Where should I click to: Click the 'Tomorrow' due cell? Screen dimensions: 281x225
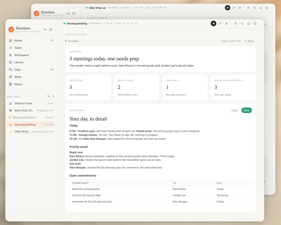point(222,195)
